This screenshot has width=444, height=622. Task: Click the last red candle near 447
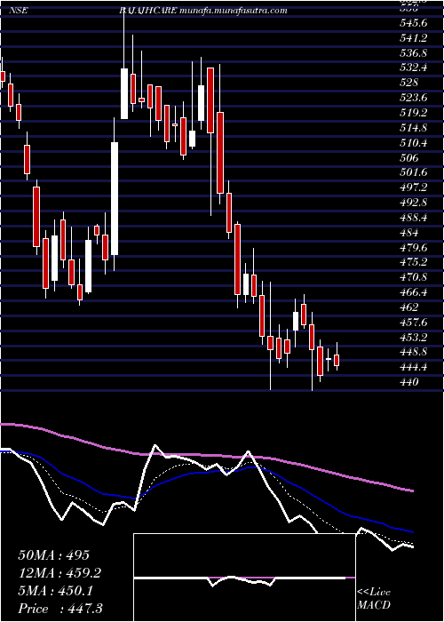point(337,360)
